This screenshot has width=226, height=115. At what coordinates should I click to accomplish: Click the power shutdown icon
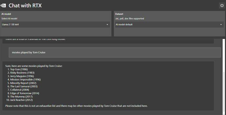222,5
